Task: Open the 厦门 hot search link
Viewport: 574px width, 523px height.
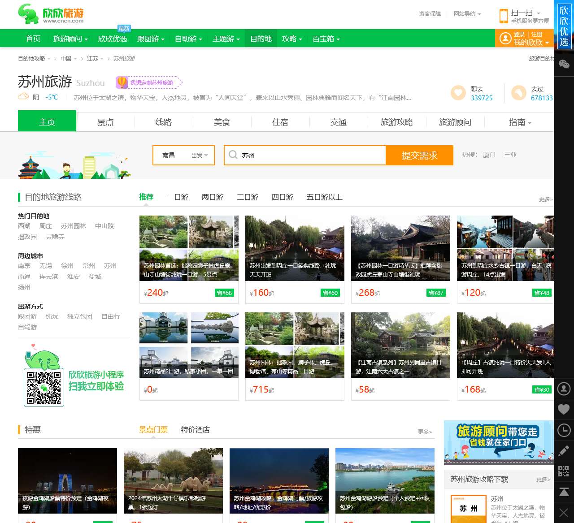Action: 488,155
